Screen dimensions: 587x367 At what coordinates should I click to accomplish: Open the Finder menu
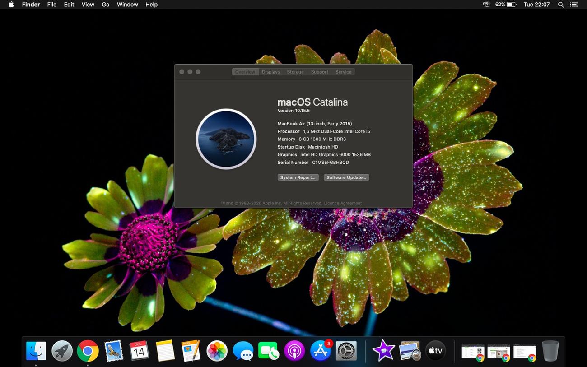click(31, 5)
